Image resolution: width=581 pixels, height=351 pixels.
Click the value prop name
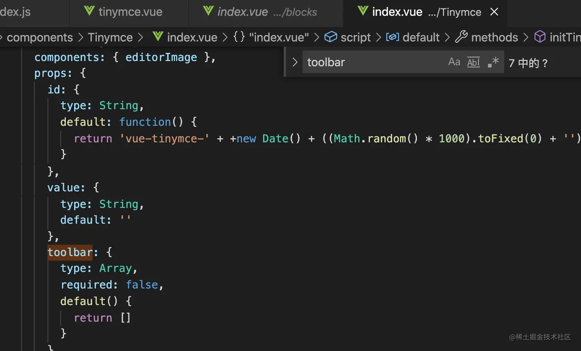pos(63,188)
